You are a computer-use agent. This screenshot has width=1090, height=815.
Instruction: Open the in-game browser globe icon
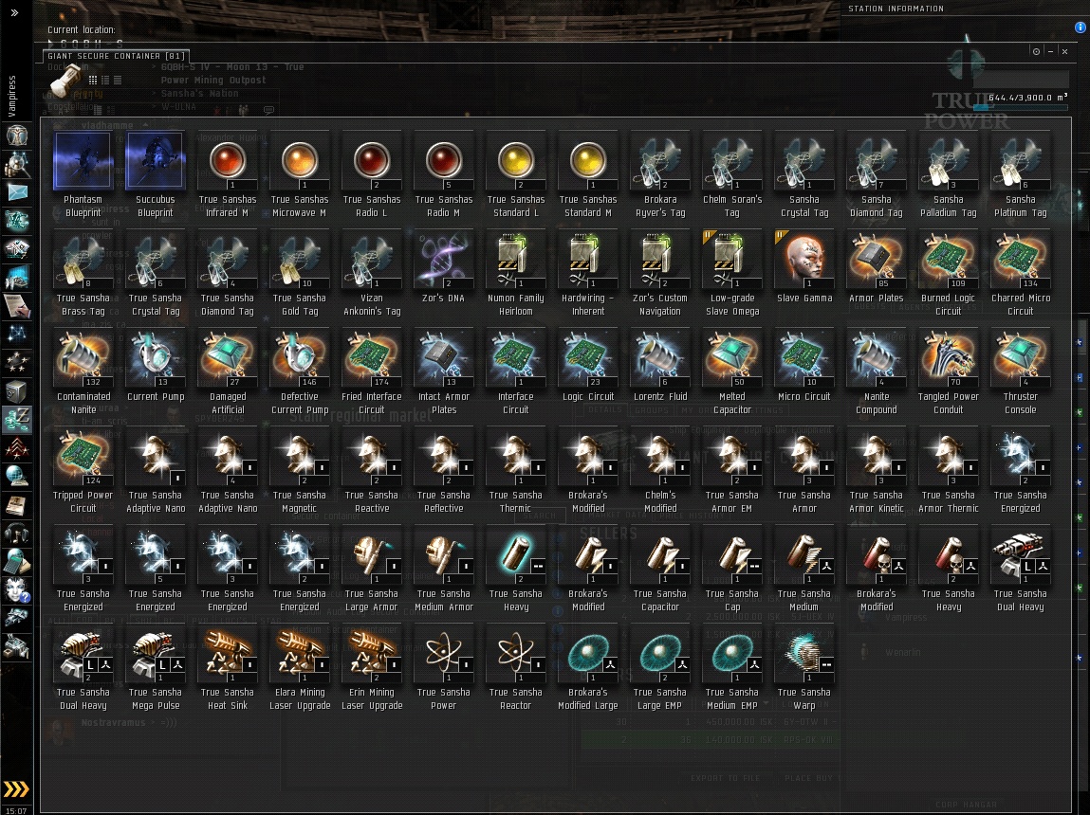(x=17, y=477)
